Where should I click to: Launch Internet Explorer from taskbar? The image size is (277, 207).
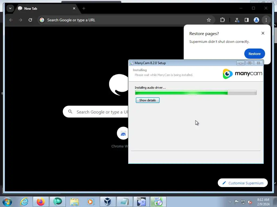click(24, 202)
